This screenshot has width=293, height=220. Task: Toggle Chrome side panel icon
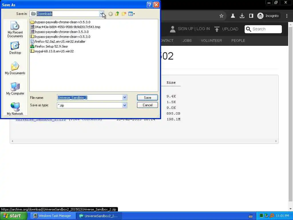[x=251, y=16]
